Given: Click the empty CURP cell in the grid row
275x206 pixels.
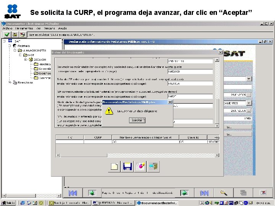Looking at the screenshot, I should [x=98, y=142].
